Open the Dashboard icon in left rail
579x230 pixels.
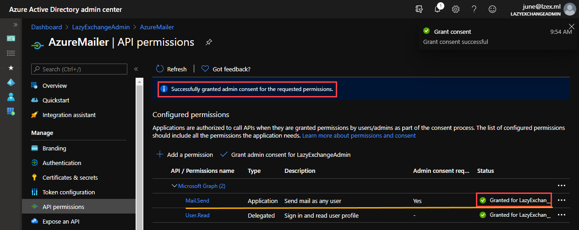point(11,38)
